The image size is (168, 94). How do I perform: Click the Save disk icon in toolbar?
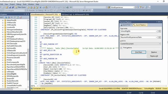(10, 7)
